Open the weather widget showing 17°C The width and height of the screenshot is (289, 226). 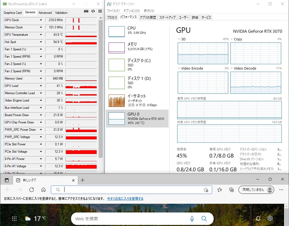[x=35, y=219]
